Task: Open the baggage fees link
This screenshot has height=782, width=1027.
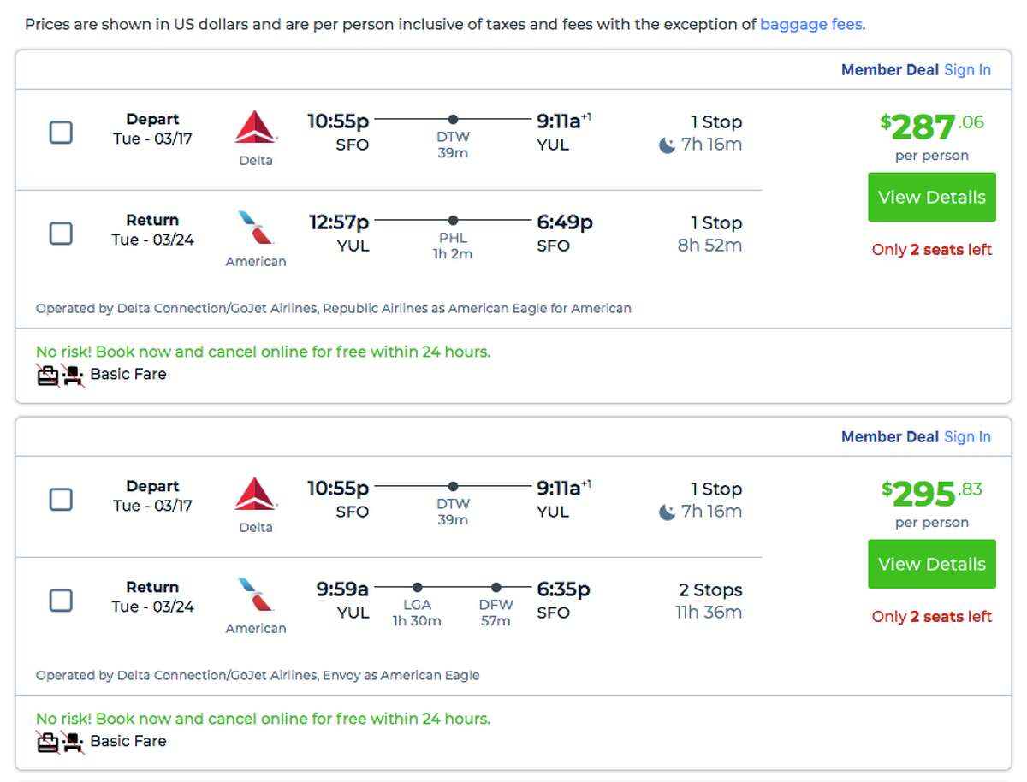Action: click(810, 24)
